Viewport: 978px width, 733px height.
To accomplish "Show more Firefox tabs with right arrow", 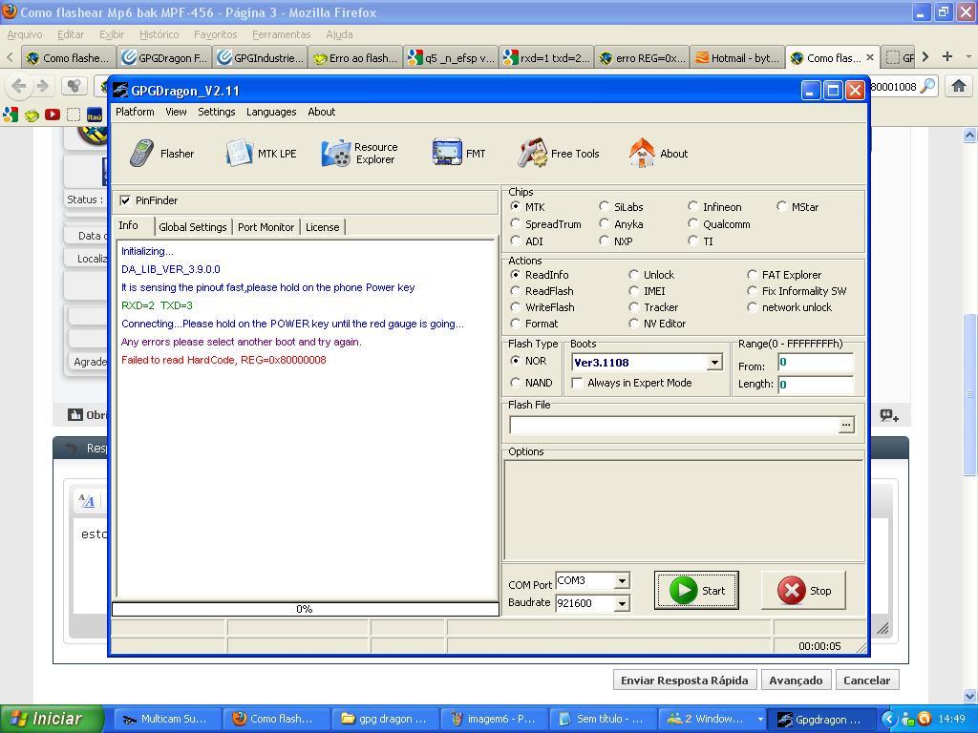I will click(925, 56).
